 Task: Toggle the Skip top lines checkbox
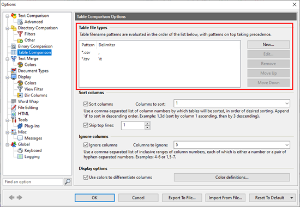86,125
